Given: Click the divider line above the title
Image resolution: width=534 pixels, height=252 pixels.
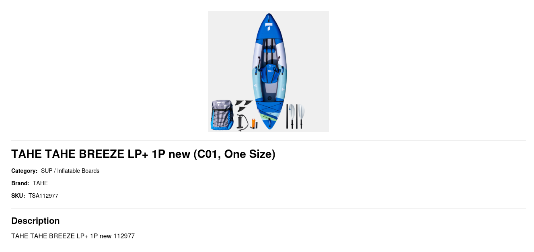Looking at the screenshot, I should pyautogui.click(x=269, y=140).
